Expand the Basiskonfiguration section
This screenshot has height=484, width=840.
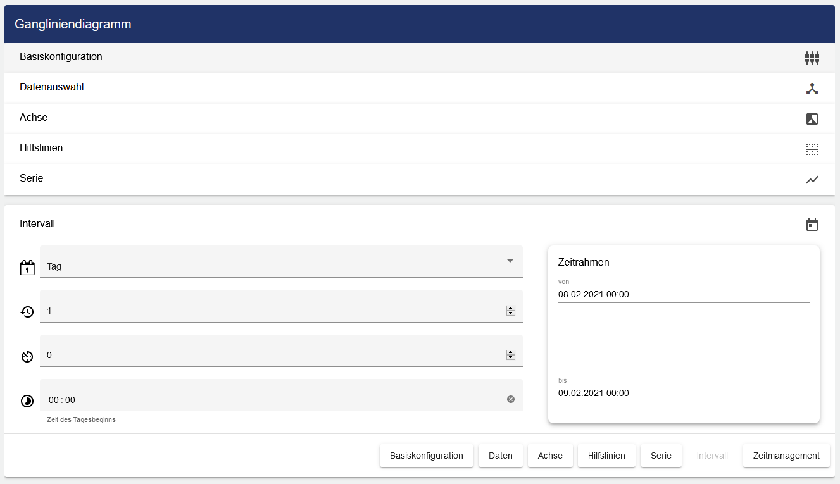(61, 57)
